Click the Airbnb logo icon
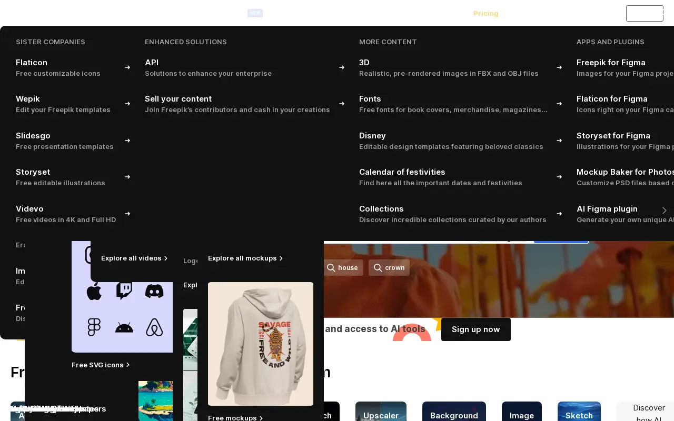 pos(154,328)
